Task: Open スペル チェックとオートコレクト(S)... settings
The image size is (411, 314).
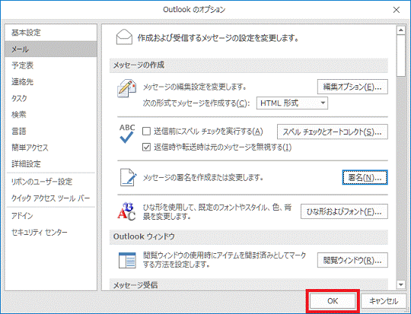Action: coord(333,132)
